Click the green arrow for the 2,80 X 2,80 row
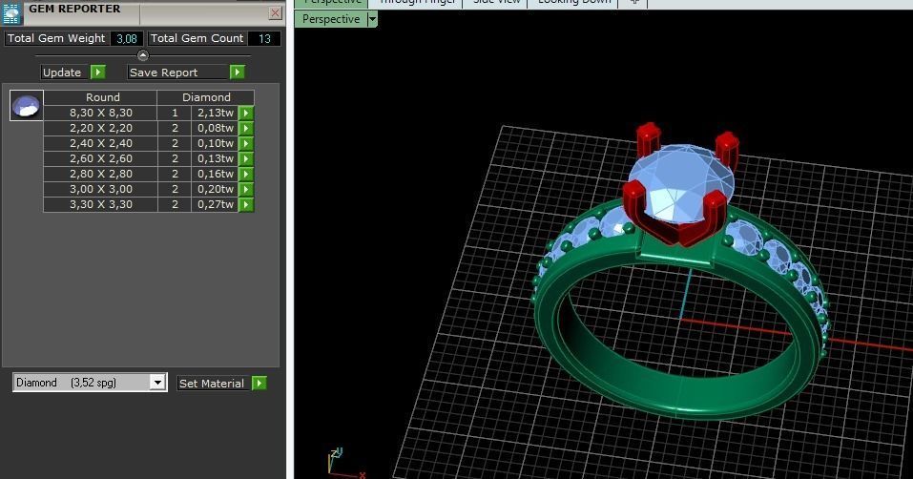The image size is (913, 479). point(246,174)
